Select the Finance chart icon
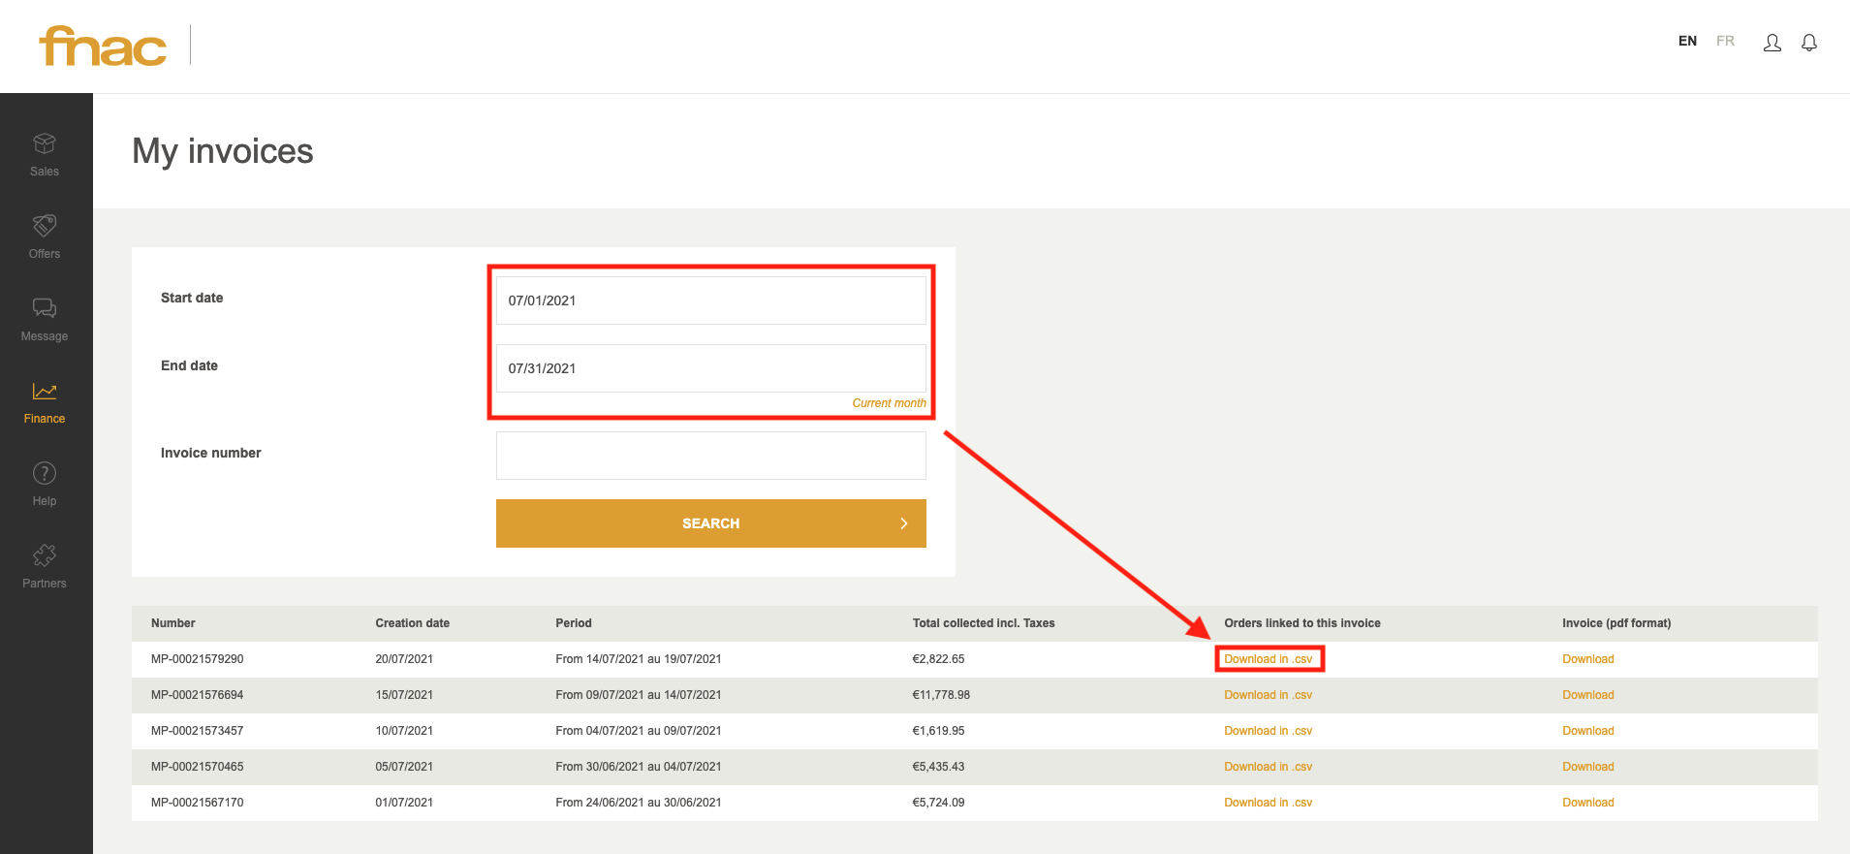This screenshot has height=854, width=1850. click(45, 391)
